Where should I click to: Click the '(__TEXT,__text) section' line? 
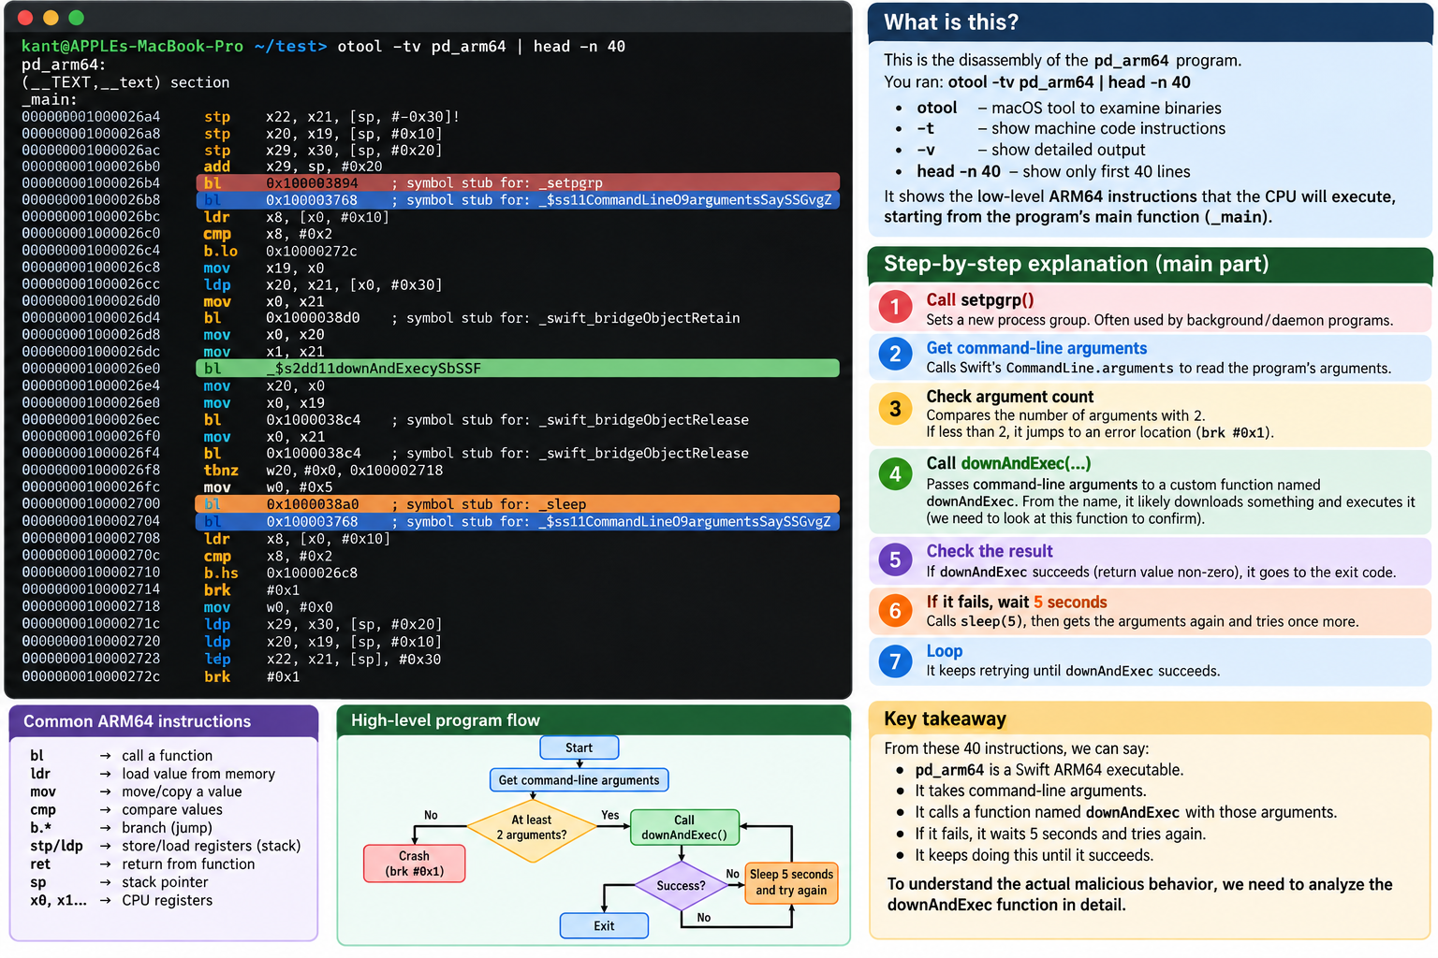click(125, 82)
